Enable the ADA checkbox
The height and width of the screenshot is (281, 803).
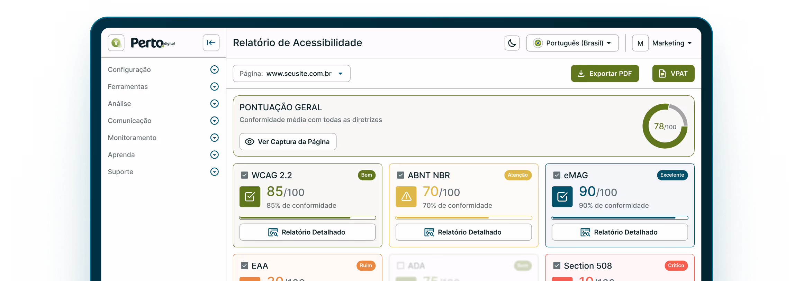400,265
